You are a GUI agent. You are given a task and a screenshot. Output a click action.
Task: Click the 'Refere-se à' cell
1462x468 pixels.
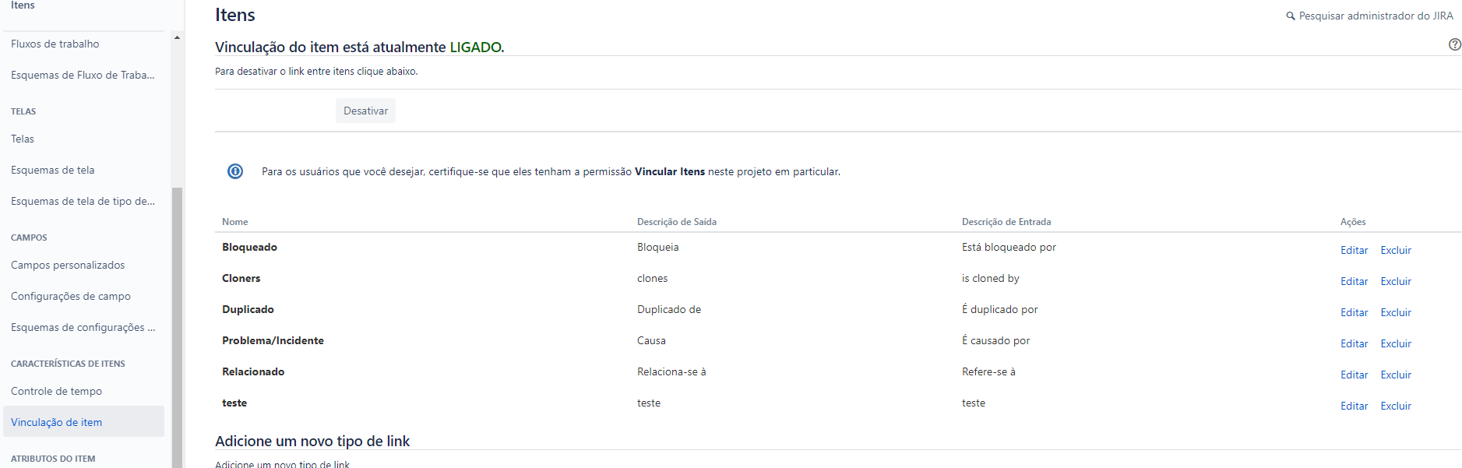(988, 372)
